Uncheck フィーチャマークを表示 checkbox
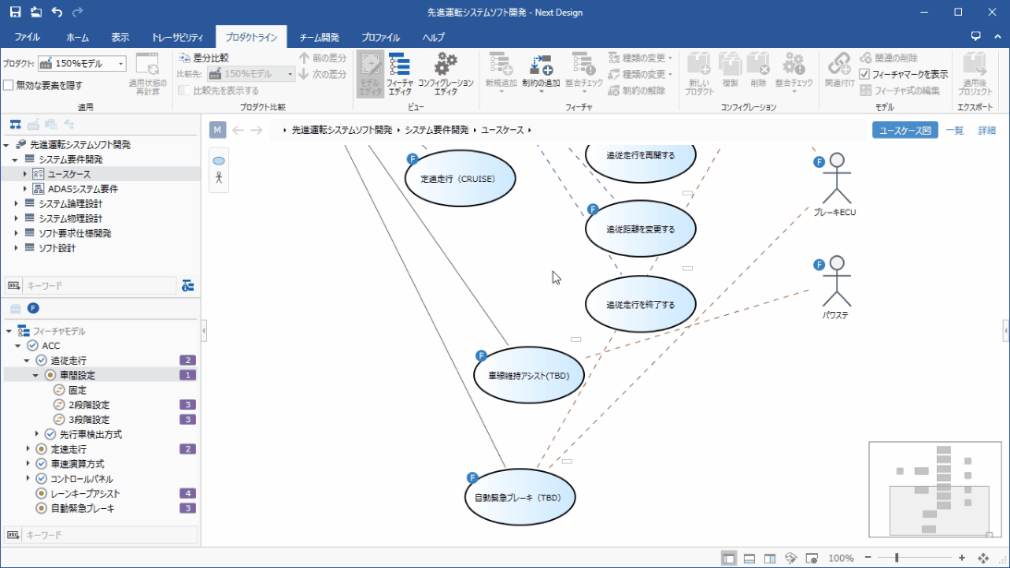Image resolution: width=1010 pixels, height=568 pixels. [865, 74]
